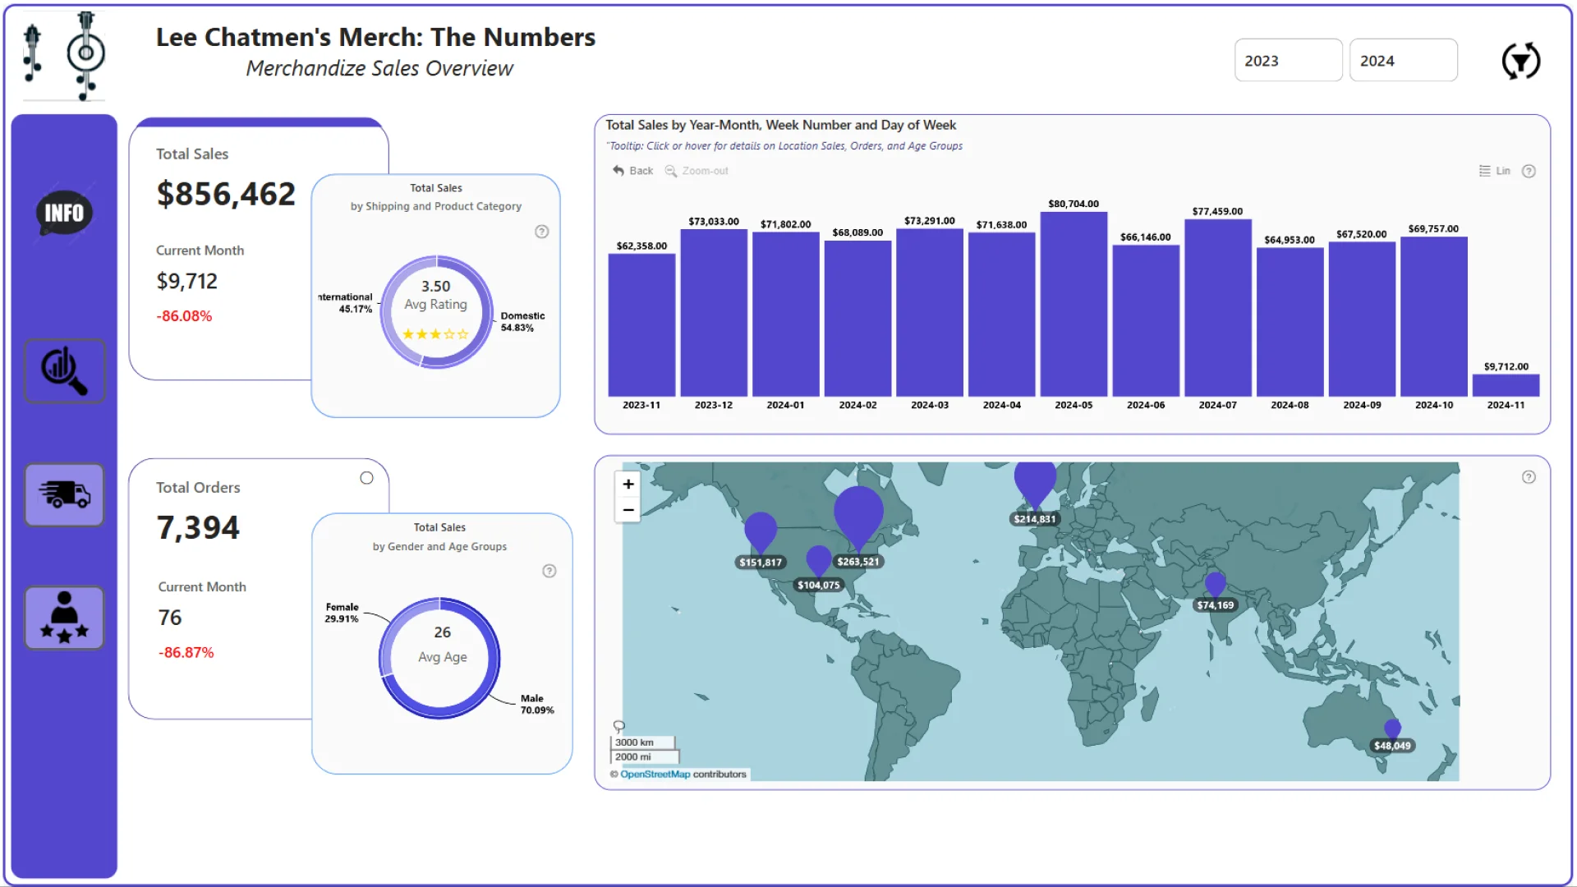Toggle the circle on the Total Orders card

coord(366,478)
